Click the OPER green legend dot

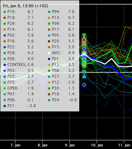(5, 88)
